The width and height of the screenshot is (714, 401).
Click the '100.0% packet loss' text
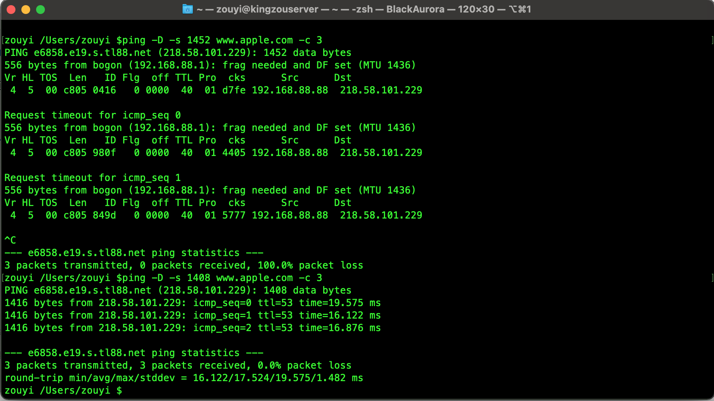(310, 265)
